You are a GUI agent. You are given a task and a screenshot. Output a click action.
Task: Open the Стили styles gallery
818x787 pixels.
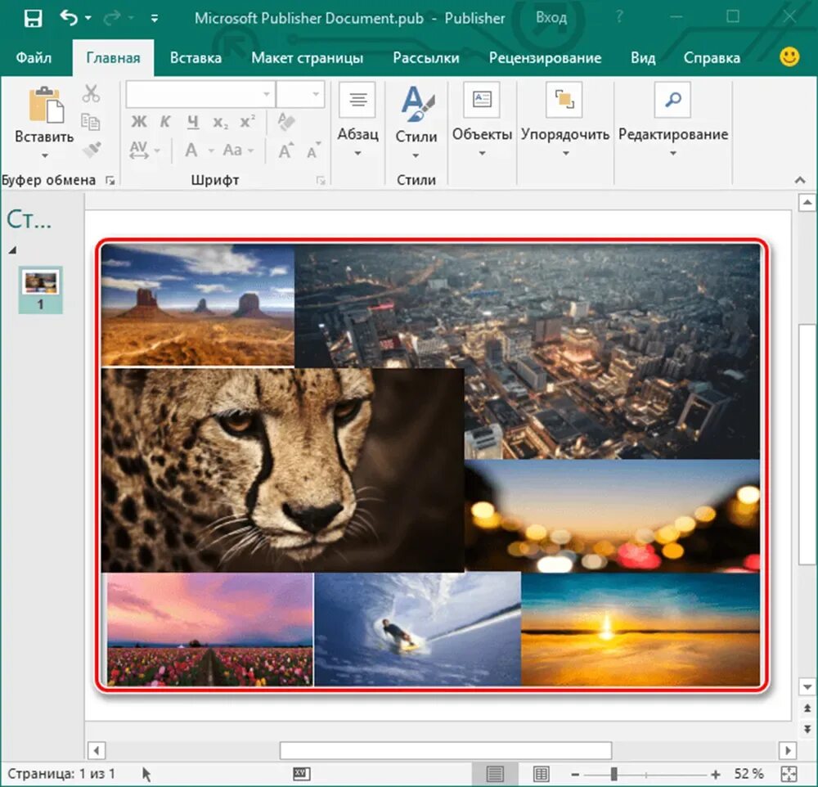pyautogui.click(x=416, y=122)
